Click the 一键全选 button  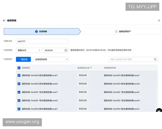23,59
